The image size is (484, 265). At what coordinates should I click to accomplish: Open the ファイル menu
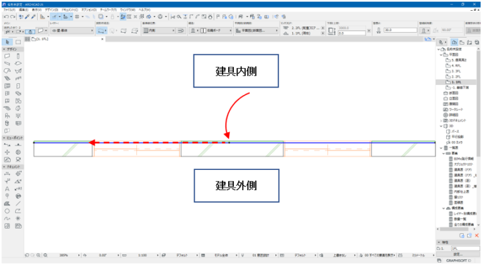[x=9, y=10]
